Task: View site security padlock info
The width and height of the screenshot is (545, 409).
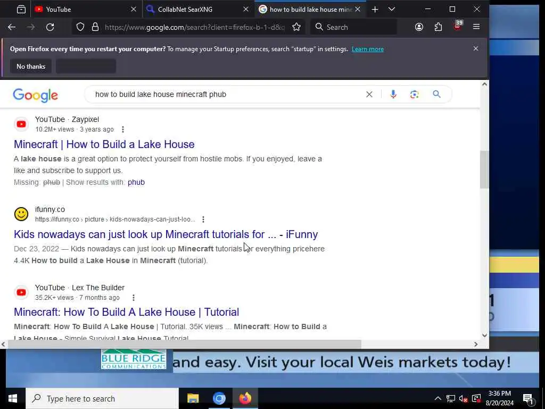Action: coord(95,27)
